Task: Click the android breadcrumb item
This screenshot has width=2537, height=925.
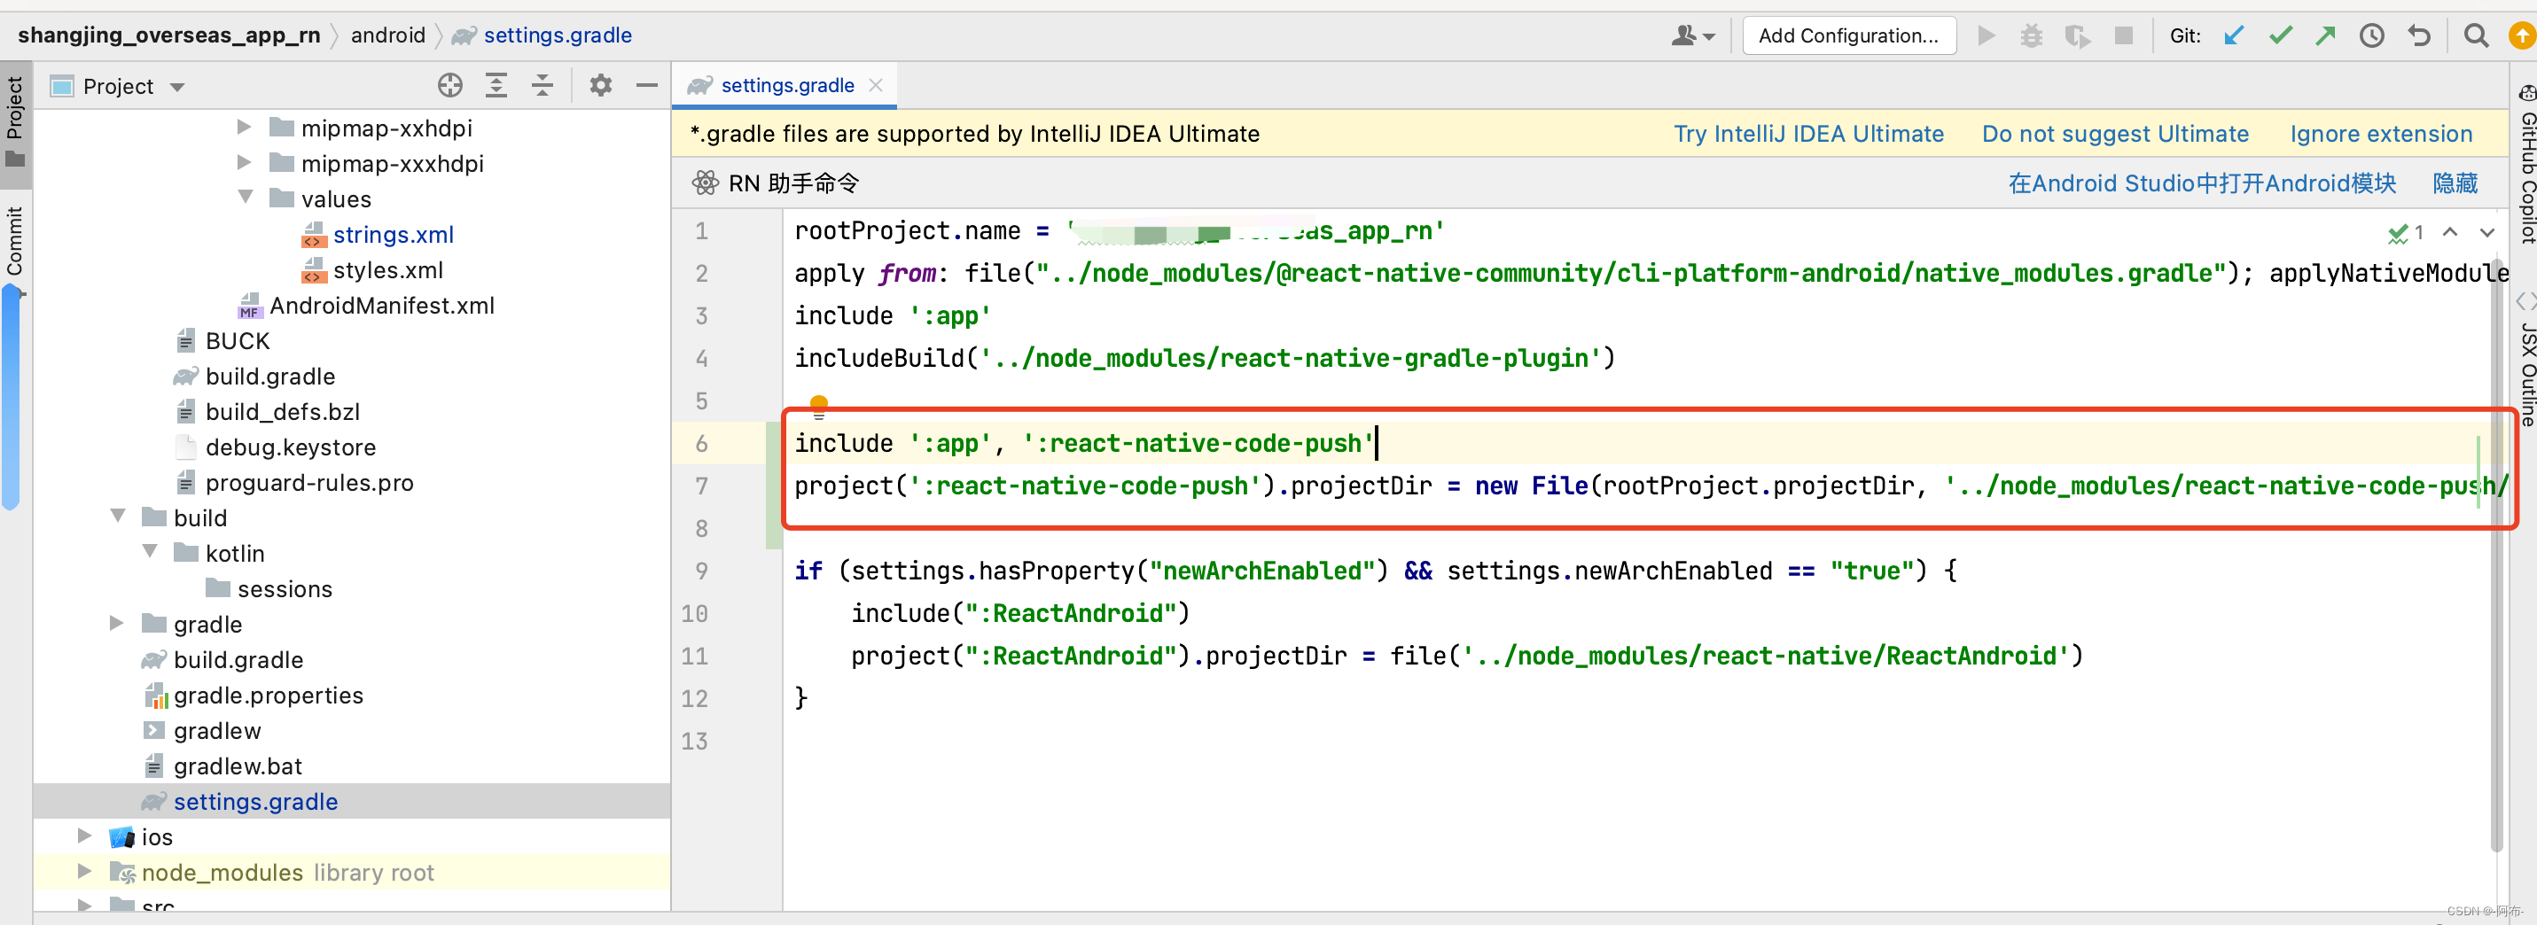Action: (x=388, y=35)
